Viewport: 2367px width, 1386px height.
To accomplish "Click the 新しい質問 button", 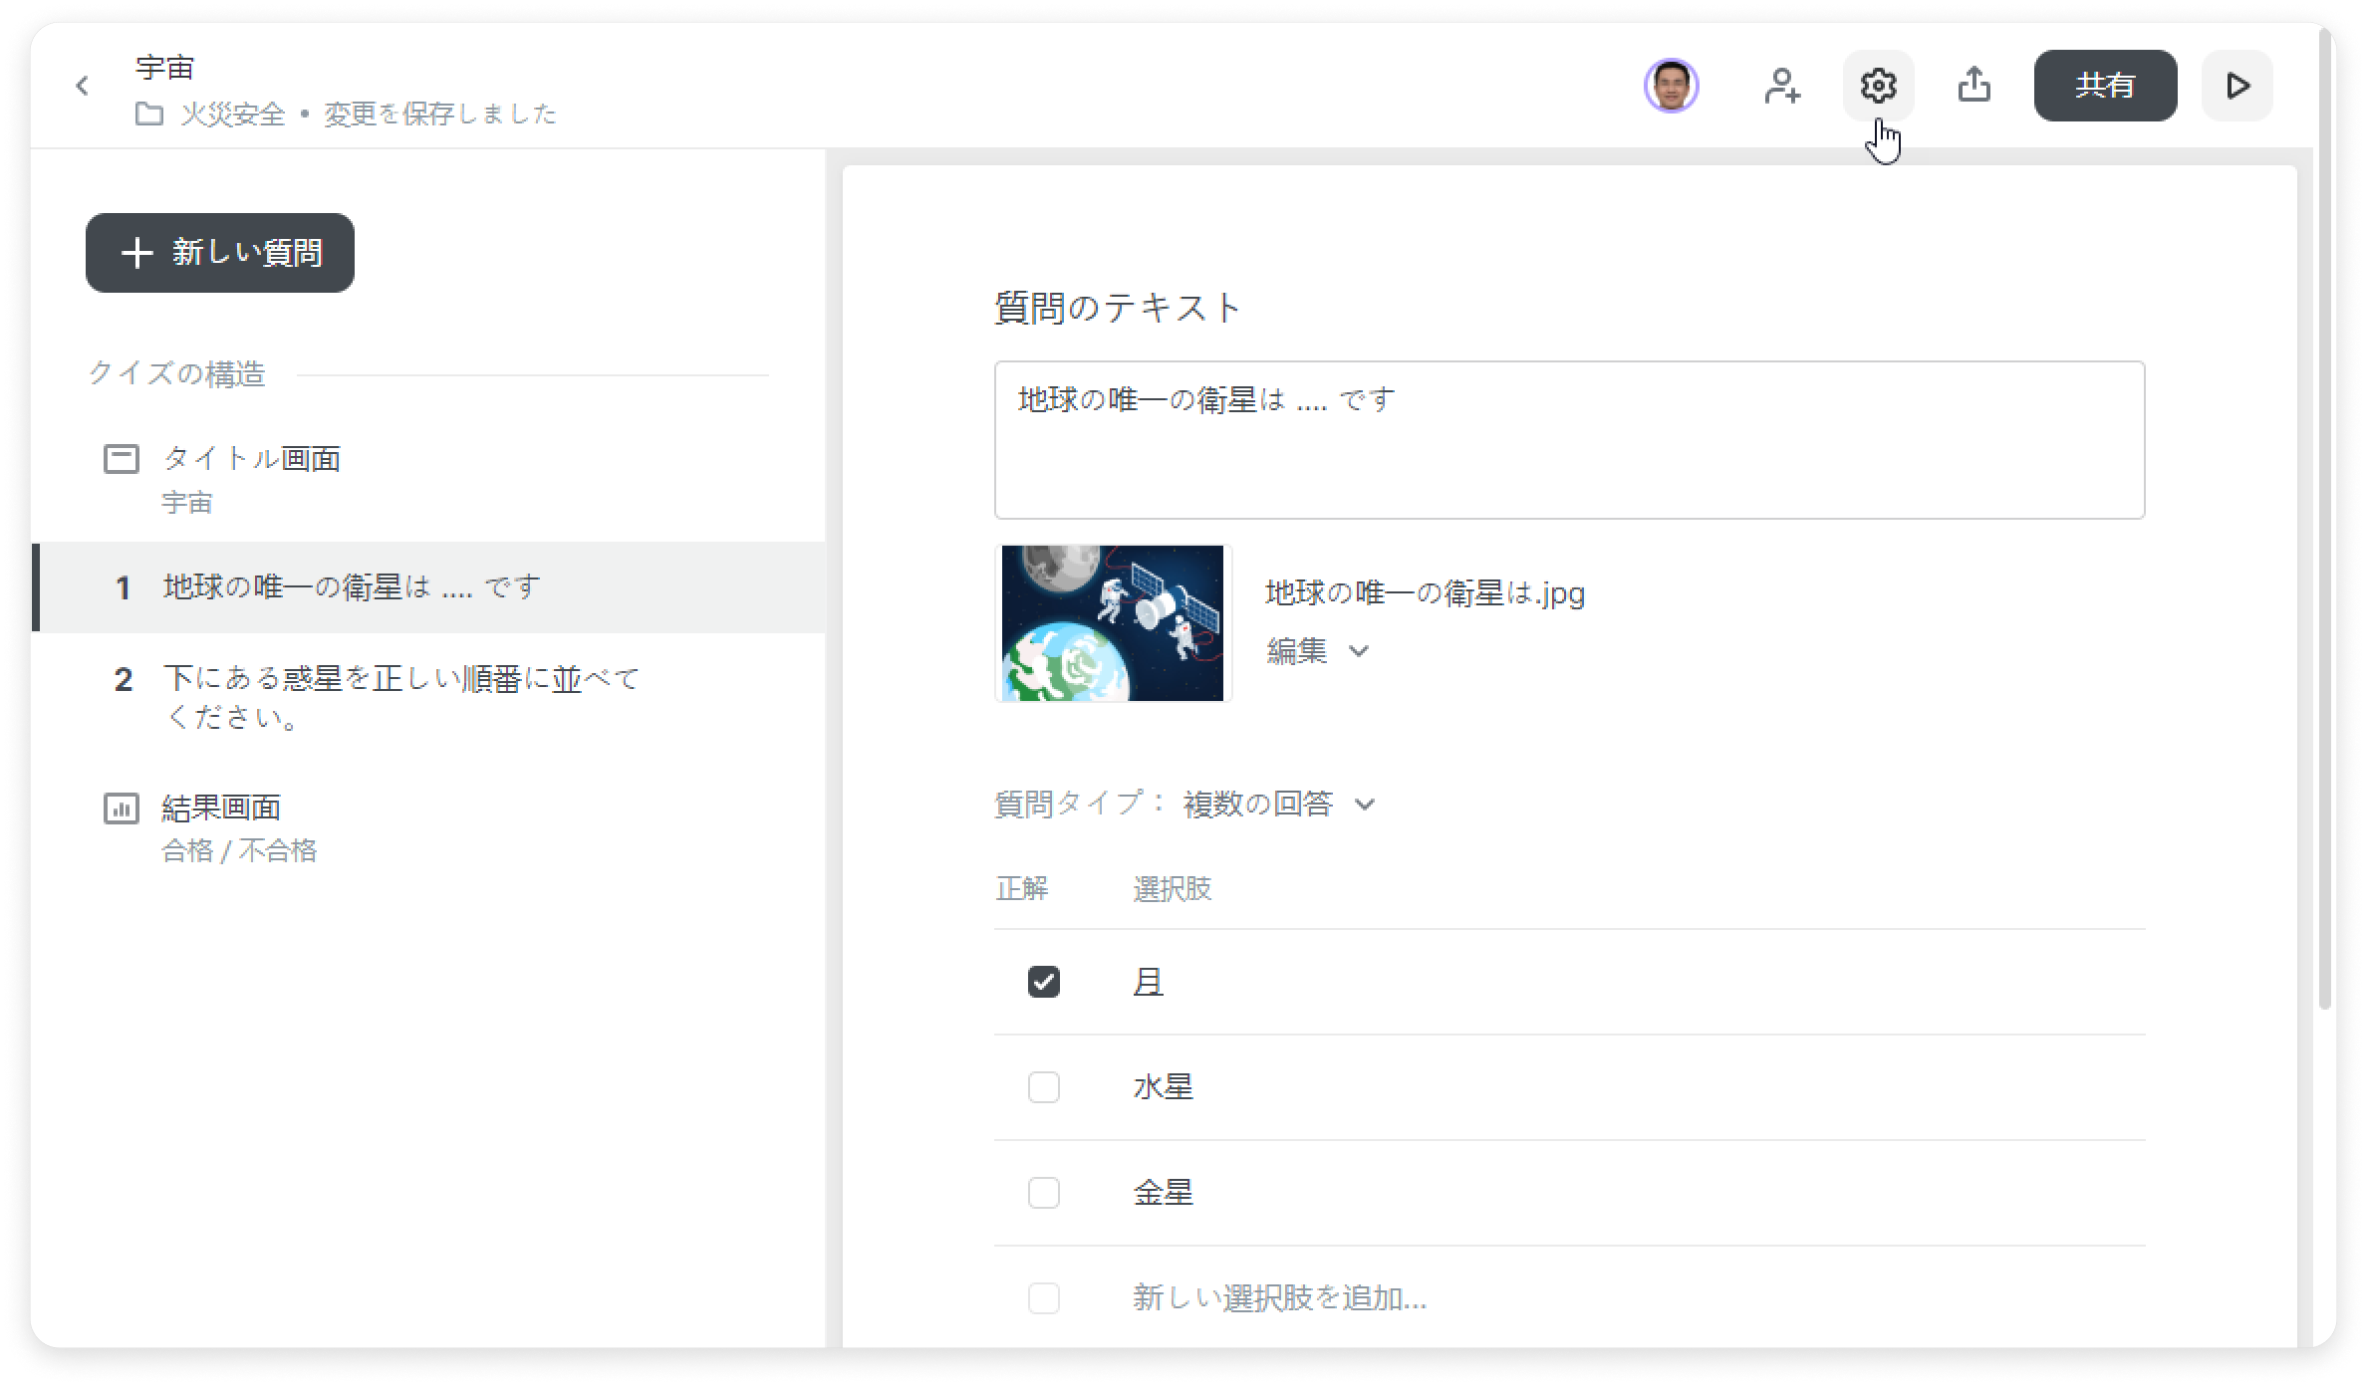I will point(220,253).
